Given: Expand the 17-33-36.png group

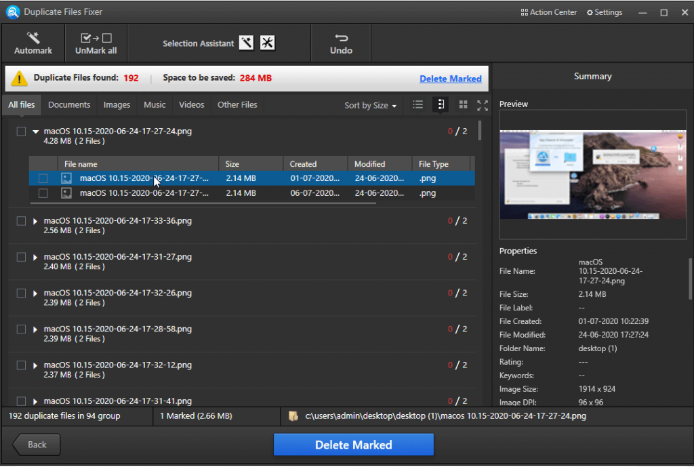Looking at the screenshot, I should tap(35, 222).
